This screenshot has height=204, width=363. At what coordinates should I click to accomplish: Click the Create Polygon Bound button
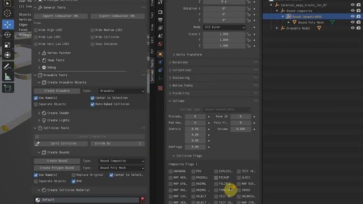point(57,168)
